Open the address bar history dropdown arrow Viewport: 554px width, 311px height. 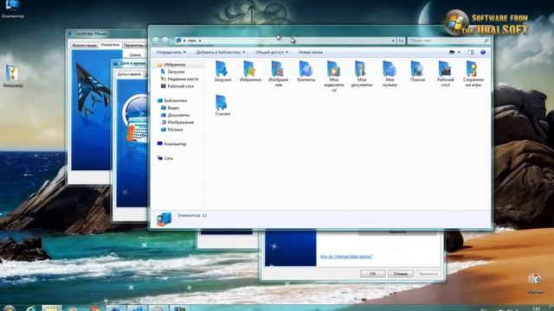(393, 41)
